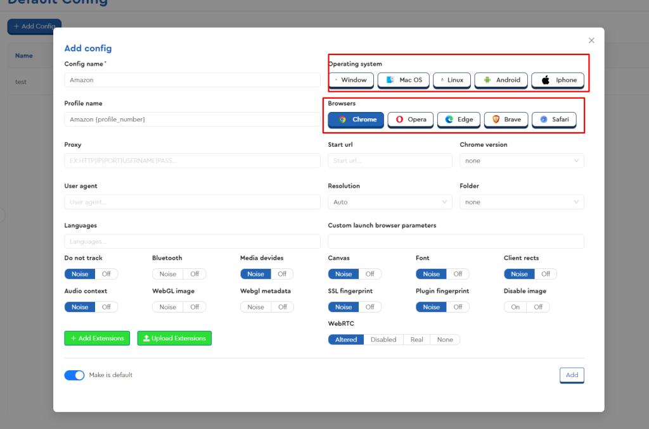Click the Languages input field
This screenshot has width=649, height=429.
pyautogui.click(x=192, y=241)
